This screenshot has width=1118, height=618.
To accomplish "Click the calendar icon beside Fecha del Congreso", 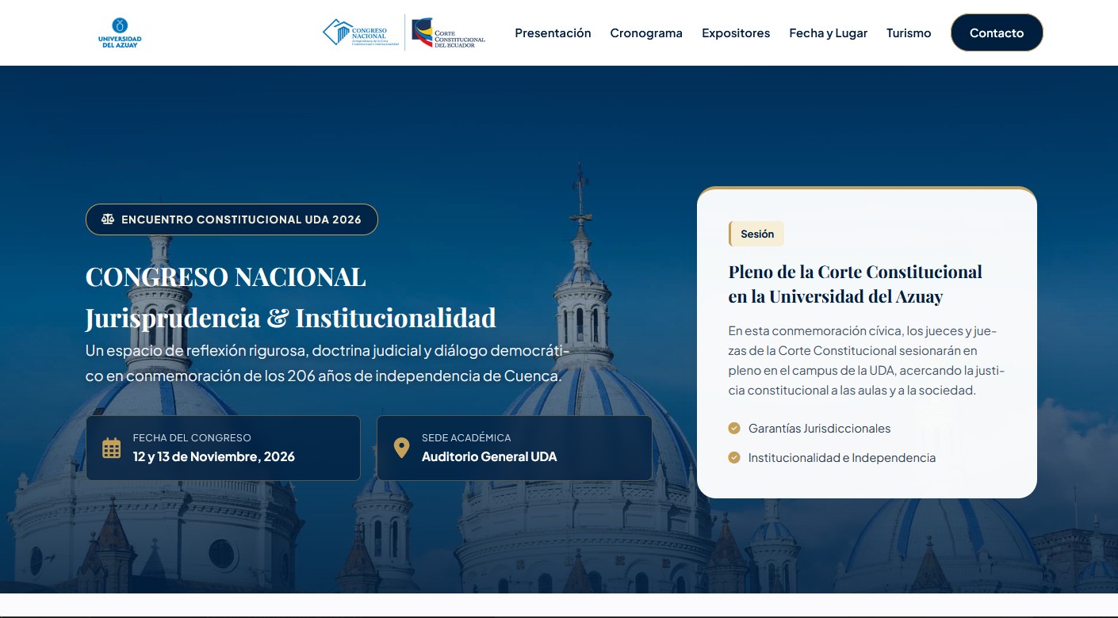I will (x=112, y=448).
